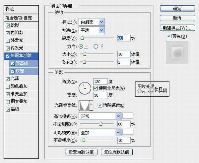Viewport: 199px width, 163px height.
Task: Open the highlight mode color swatch
Action: coord(128,116)
